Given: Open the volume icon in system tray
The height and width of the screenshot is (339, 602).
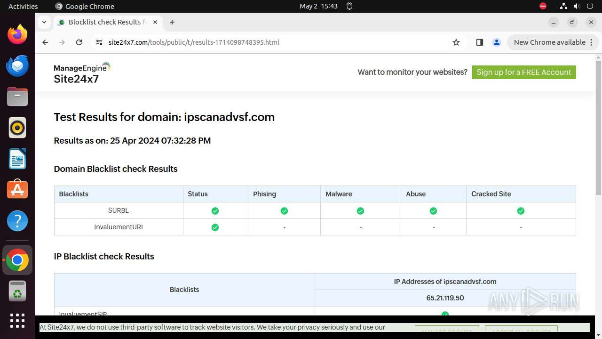Looking at the screenshot, I should (577, 6).
